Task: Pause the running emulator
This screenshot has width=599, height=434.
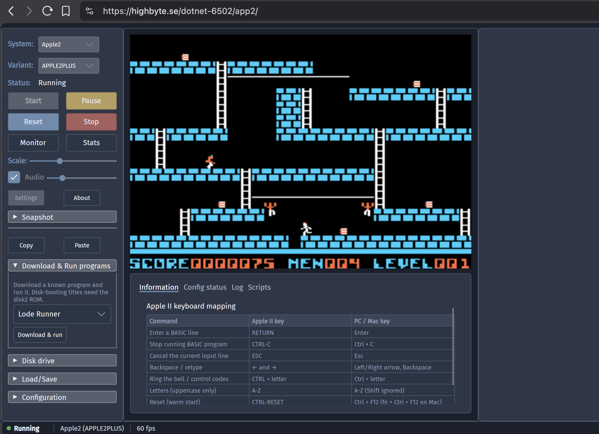Action: (x=91, y=101)
